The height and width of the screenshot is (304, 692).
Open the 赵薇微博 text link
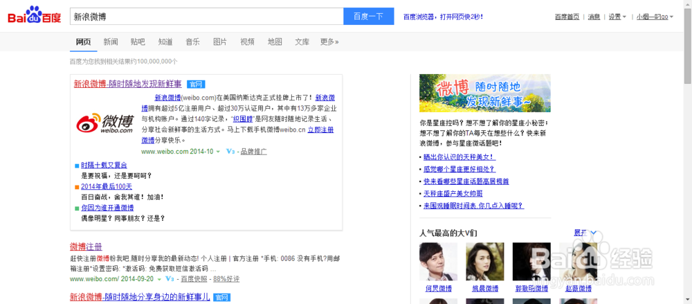[578, 289]
